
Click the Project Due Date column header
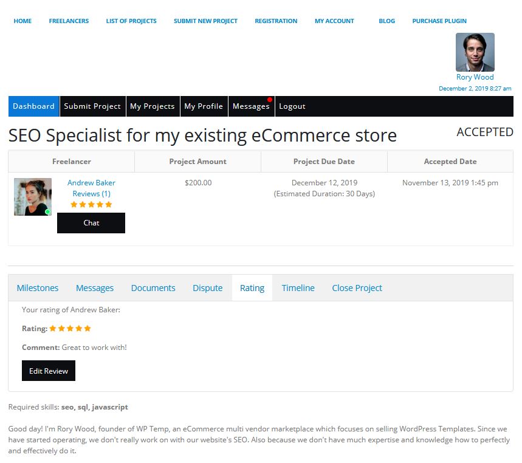coord(324,162)
